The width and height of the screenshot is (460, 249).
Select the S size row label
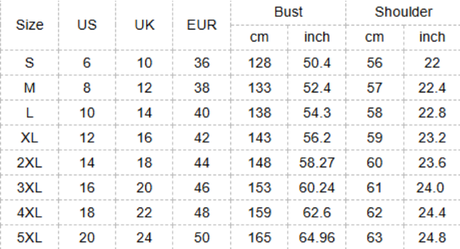pyautogui.click(x=29, y=63)
